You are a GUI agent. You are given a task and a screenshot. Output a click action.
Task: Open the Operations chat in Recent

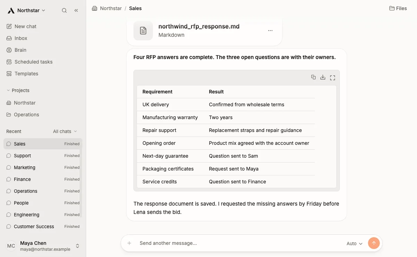(x=43, y=191)
